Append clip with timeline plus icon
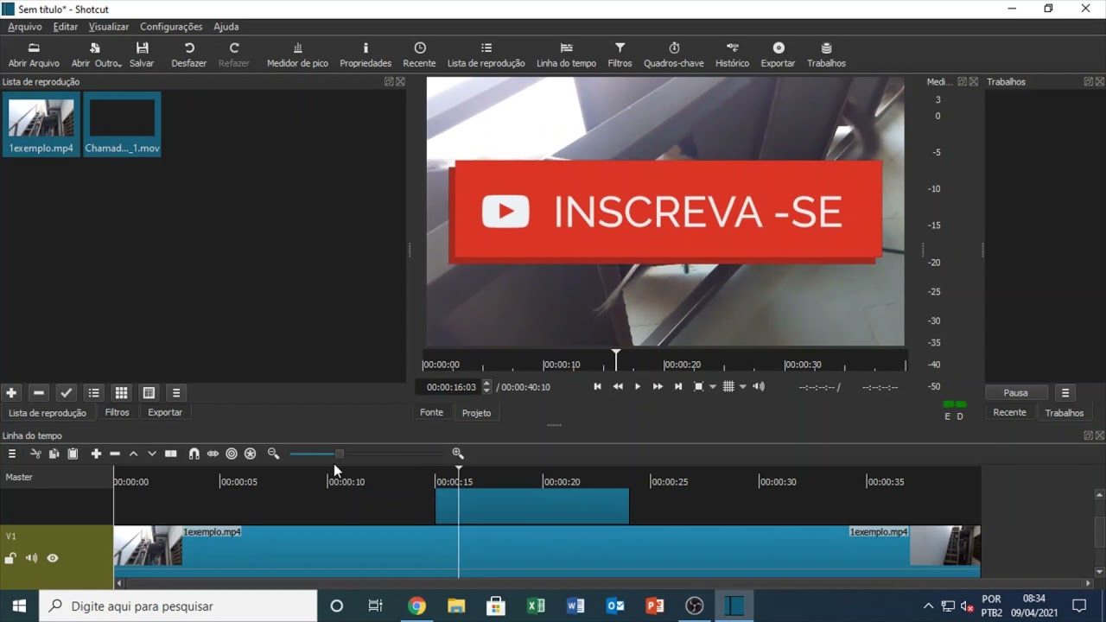 (96, 454)
